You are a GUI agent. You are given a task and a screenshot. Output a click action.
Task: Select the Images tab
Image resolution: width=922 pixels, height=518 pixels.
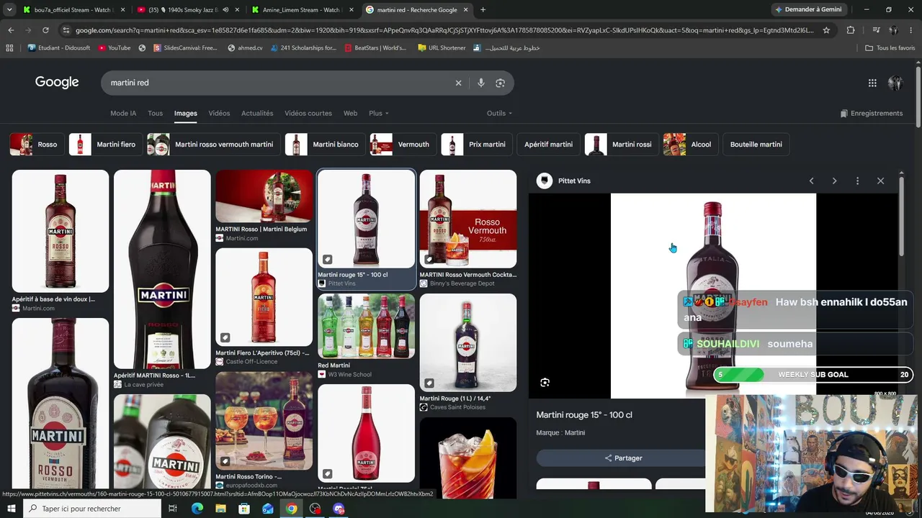coord(185,113)
